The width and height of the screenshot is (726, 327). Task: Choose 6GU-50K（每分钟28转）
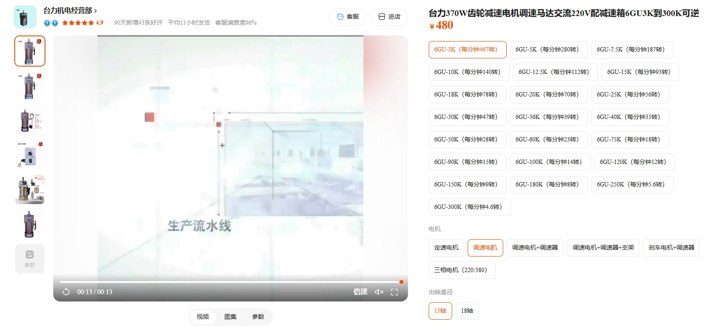468,140
